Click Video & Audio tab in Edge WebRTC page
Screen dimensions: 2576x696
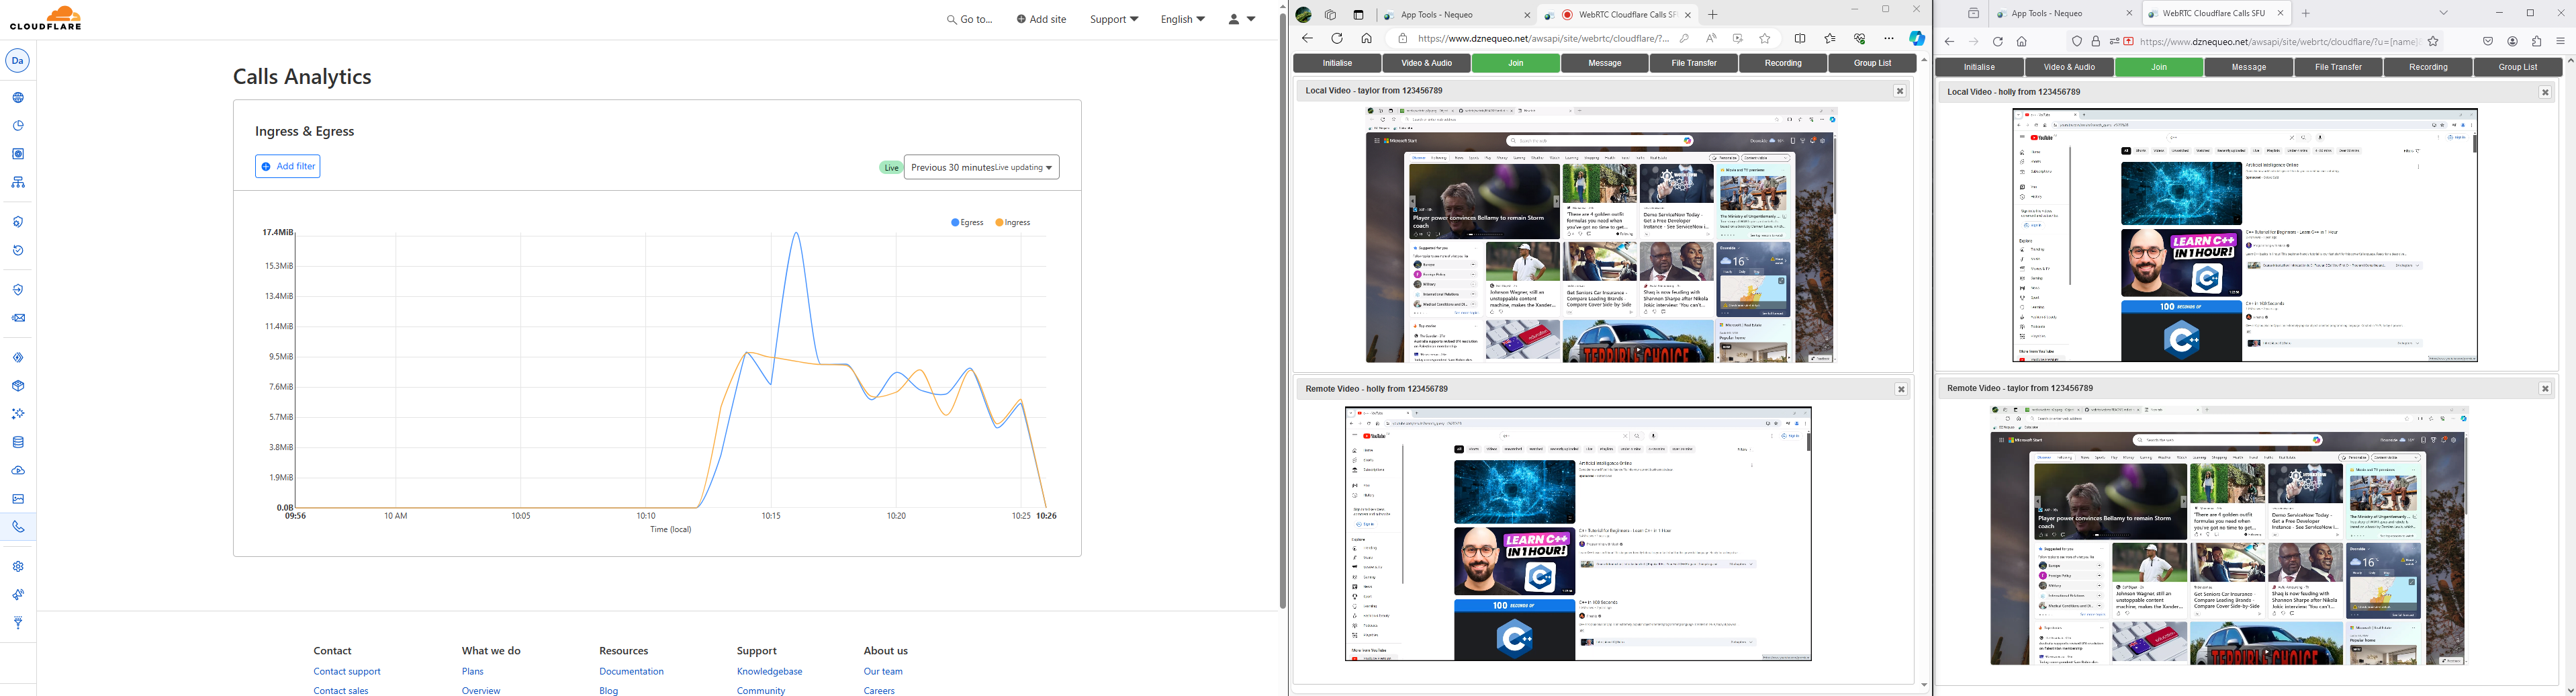coord(1426,63)
